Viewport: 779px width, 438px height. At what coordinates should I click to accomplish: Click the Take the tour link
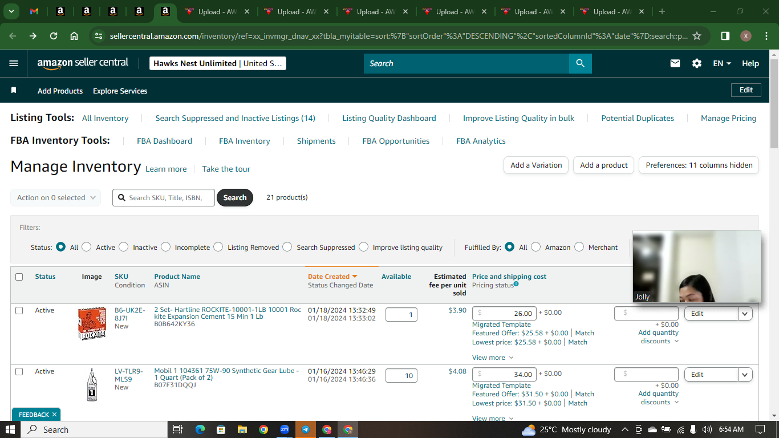pyautogui.click(x=226, y=169)
